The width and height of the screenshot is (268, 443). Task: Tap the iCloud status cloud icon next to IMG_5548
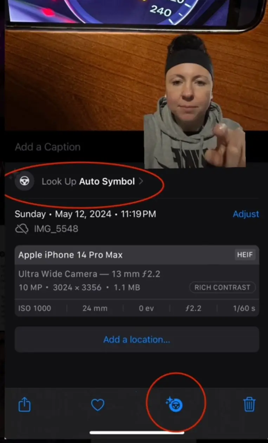[22, 228]
